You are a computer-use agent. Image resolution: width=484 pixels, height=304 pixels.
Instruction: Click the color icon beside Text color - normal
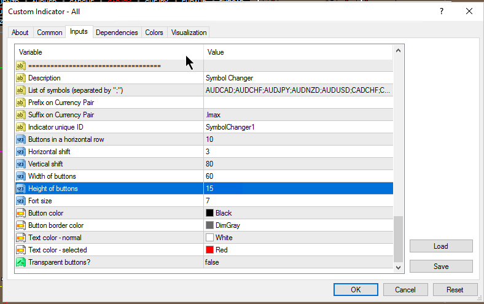[21, 238]
